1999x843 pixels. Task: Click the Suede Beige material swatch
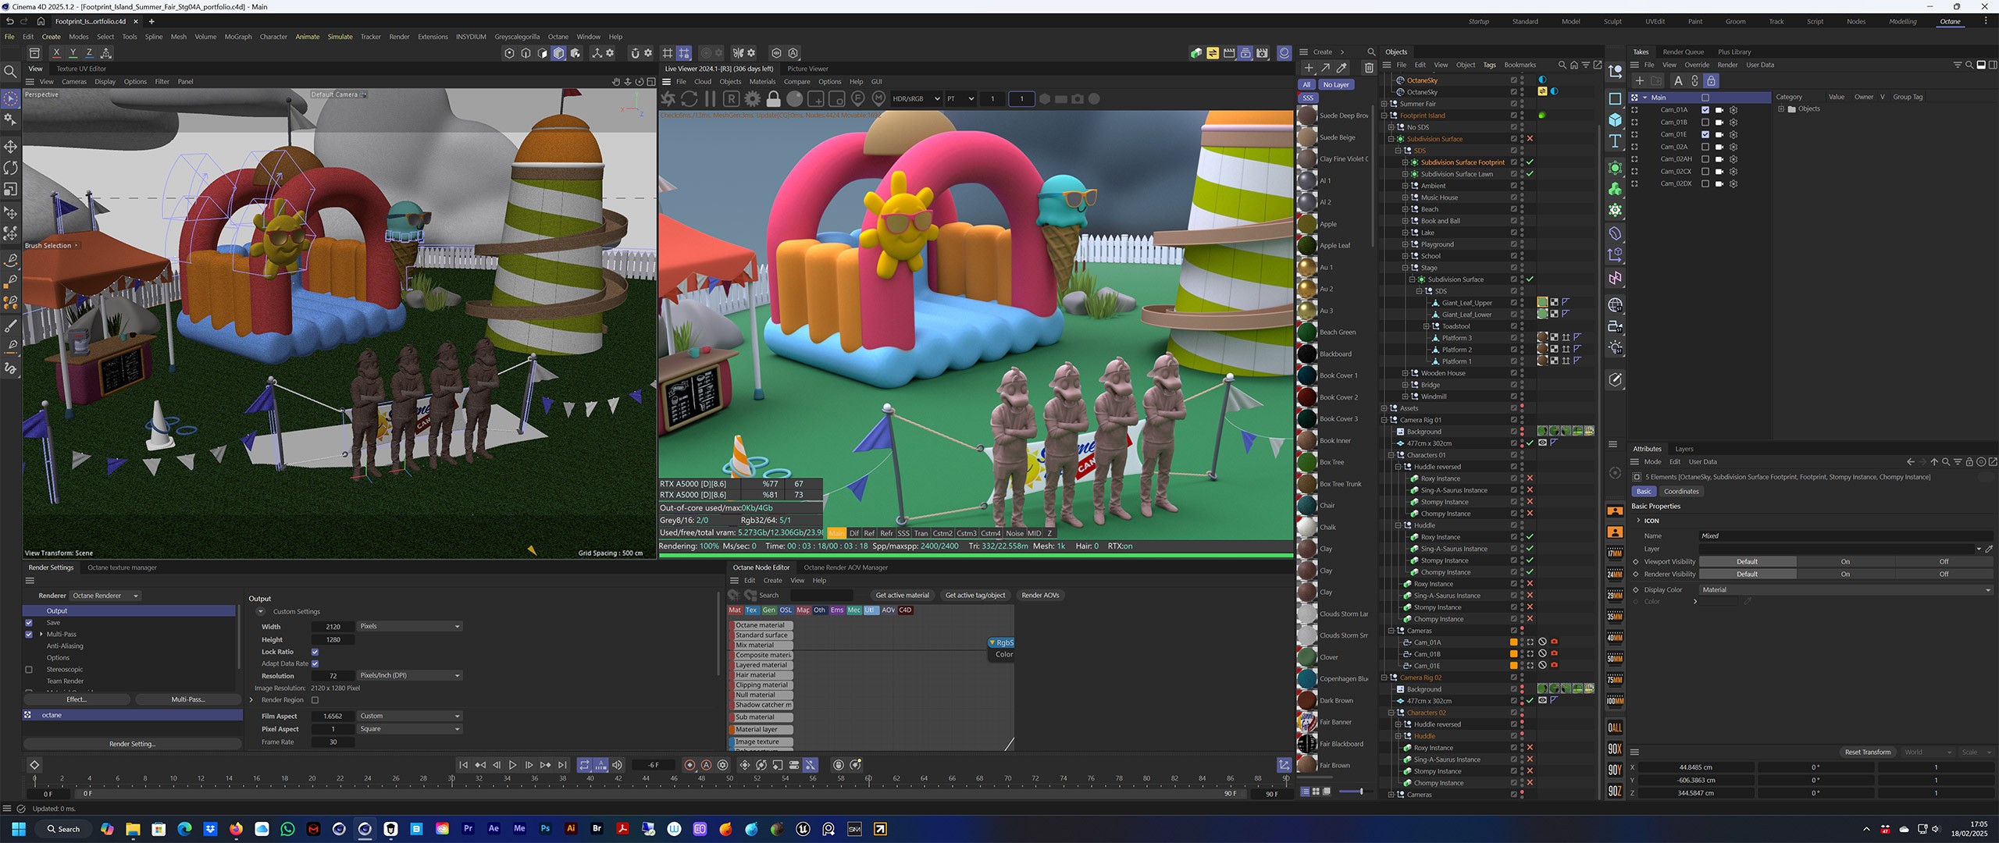(1307, 137)
